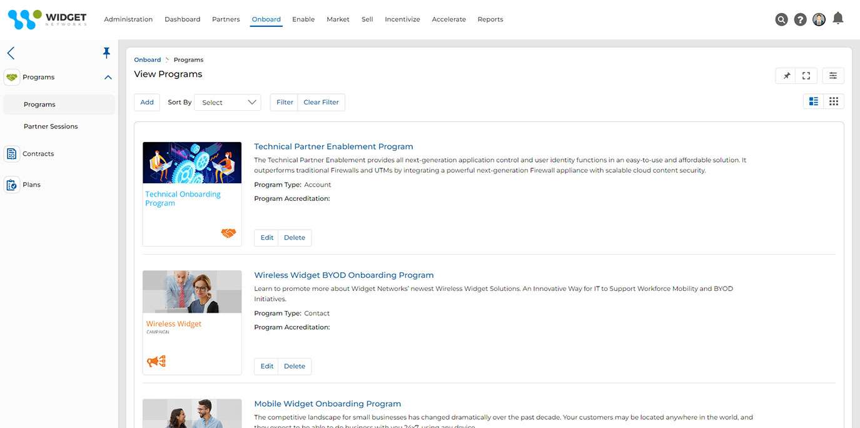Switch to grid view layout
Viewport: 860px width, 428px height.
pyautogui.click(x=834, y=101)
